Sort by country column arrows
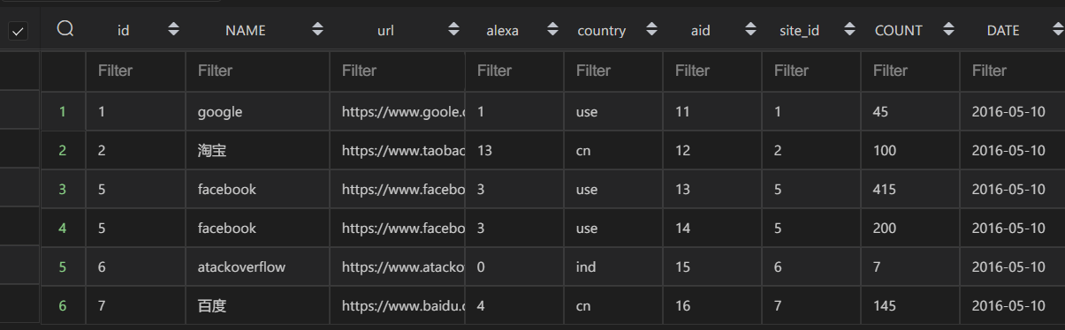 coord(651,29)
